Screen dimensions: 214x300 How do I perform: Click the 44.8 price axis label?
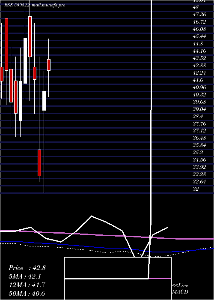(198, 44)
